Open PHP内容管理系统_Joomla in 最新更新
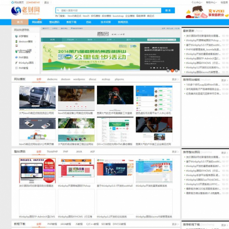The width and height of the screenshot is (229, 229). click(203, 50)
